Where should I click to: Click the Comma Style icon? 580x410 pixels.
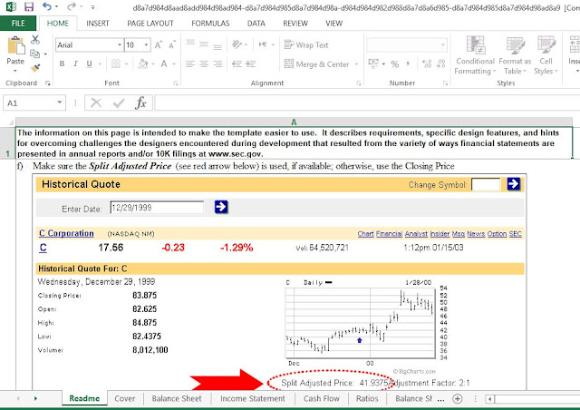408,64
